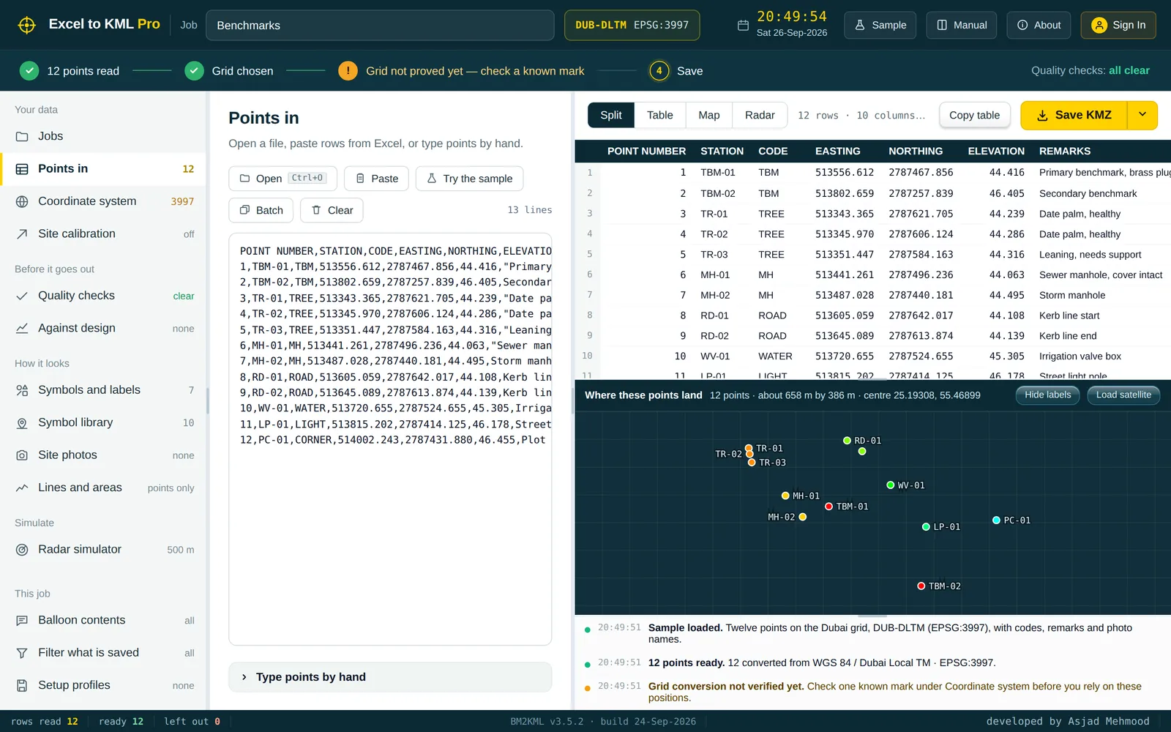Open Site calibration arrow item

point(102,234)
